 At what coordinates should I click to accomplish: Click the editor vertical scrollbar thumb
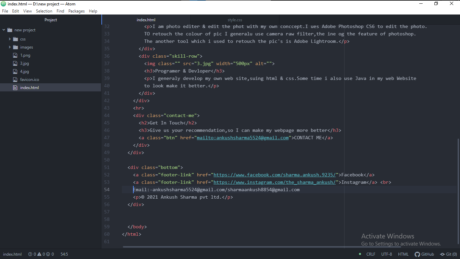[458, 191]
